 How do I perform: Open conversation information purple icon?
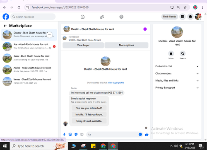[145, 29]
